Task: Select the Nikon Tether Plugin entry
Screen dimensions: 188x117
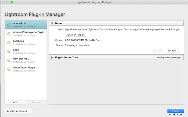Action: (26, 69)
